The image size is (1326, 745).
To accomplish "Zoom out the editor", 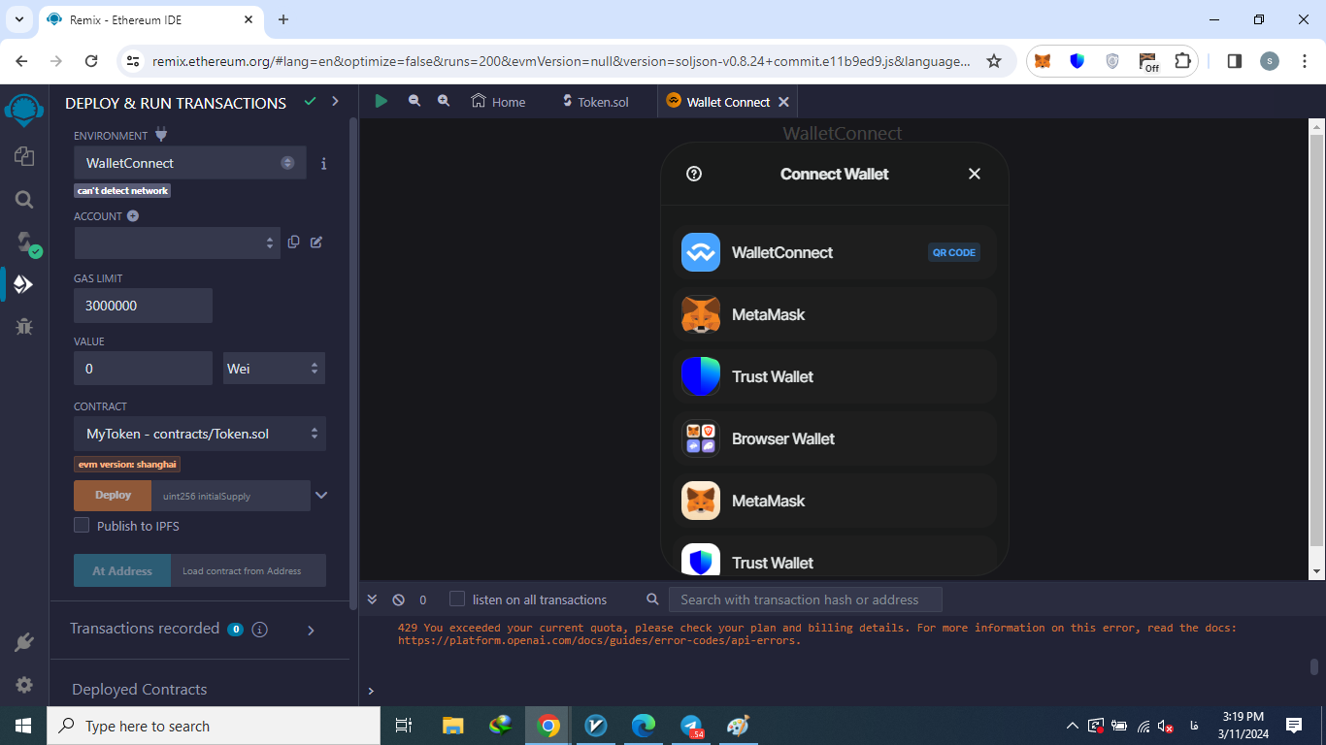I will tap(414, 101).
